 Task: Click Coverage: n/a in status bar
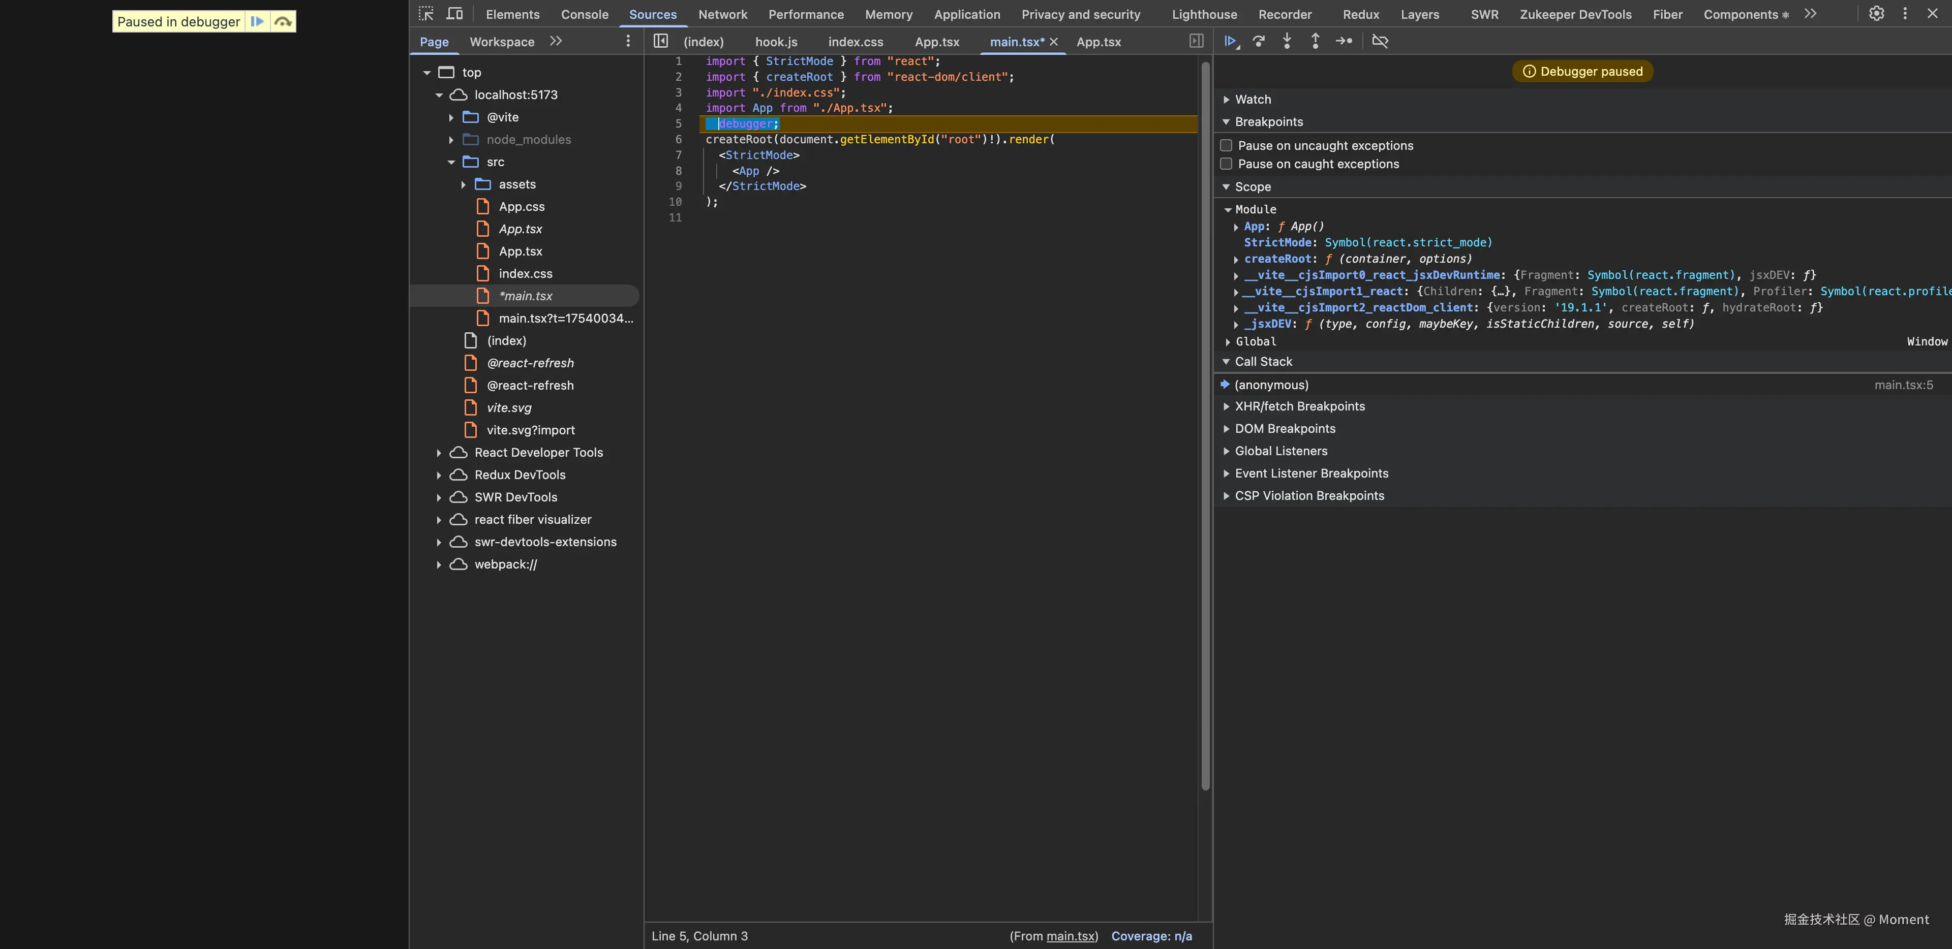click(1151, 936)
